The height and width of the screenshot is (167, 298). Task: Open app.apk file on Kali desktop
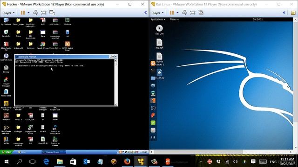(x=159, y=44)
